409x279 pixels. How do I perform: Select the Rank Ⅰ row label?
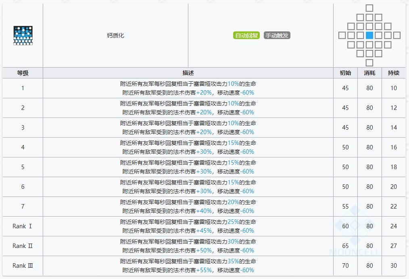pos(23,226)
